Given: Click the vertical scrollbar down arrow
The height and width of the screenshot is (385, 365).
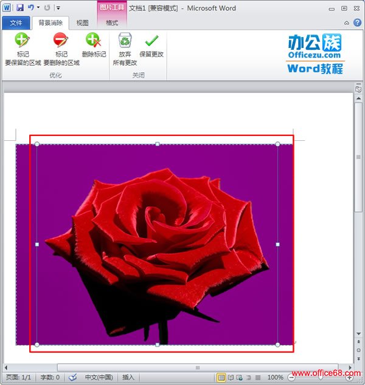Looking at the screenshot, I should point(358,333).
